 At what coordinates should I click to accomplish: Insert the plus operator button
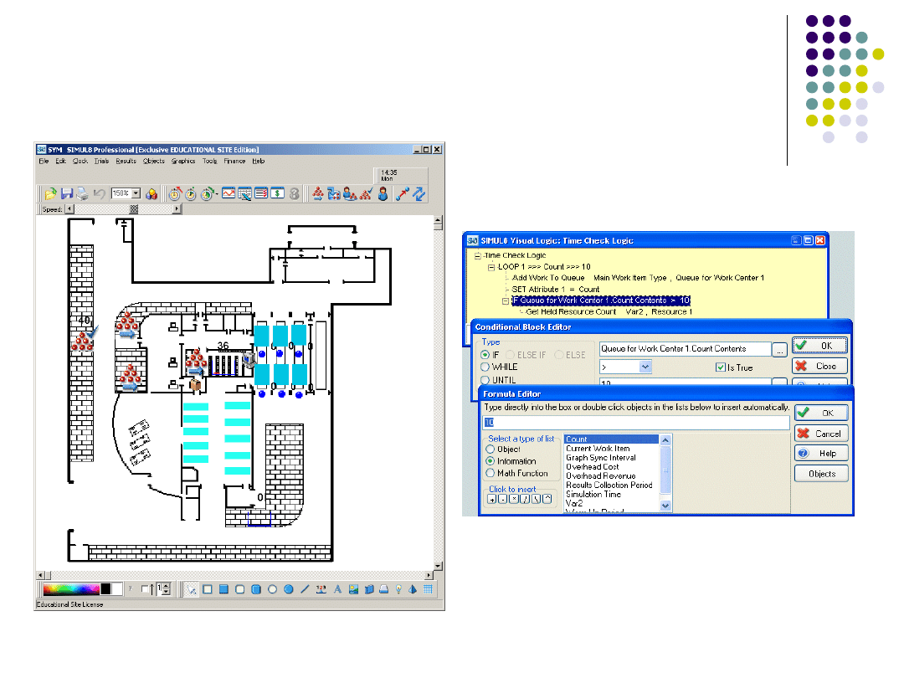(492, 499)
